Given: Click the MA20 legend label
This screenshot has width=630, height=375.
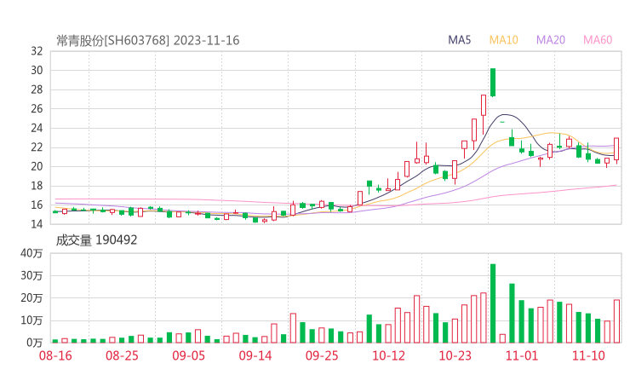Looking at the screenshot, I should click(x=551, y=40).
